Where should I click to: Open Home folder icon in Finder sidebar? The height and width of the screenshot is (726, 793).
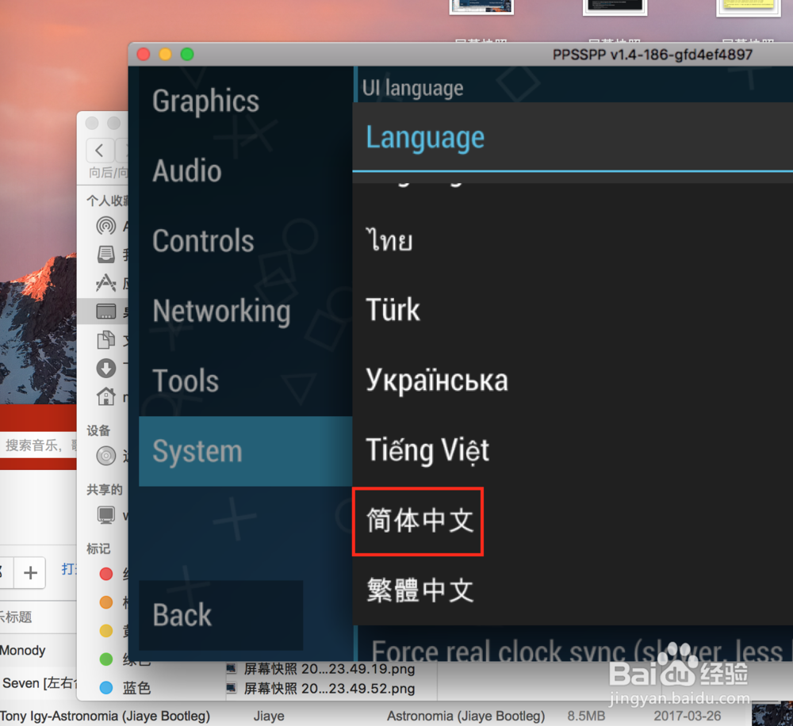pyautogui.click(x=105, y=396)
